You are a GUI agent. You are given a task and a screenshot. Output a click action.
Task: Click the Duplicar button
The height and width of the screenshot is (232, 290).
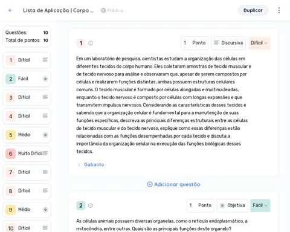click(x=253, y=10)
